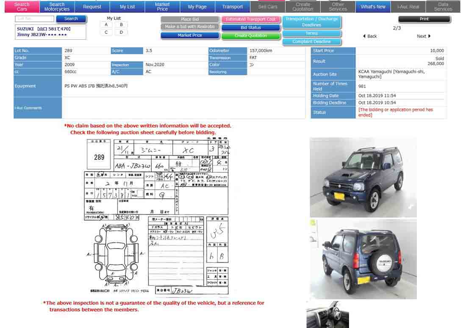The width and height of the screenshot is (466, 328).
Task: Click the black Print button
Action: [424, 19]
